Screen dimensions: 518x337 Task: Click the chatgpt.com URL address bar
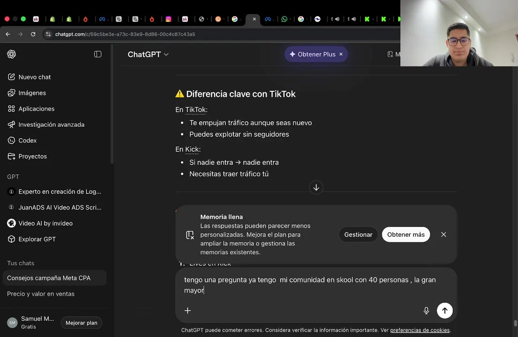(125, 34)
